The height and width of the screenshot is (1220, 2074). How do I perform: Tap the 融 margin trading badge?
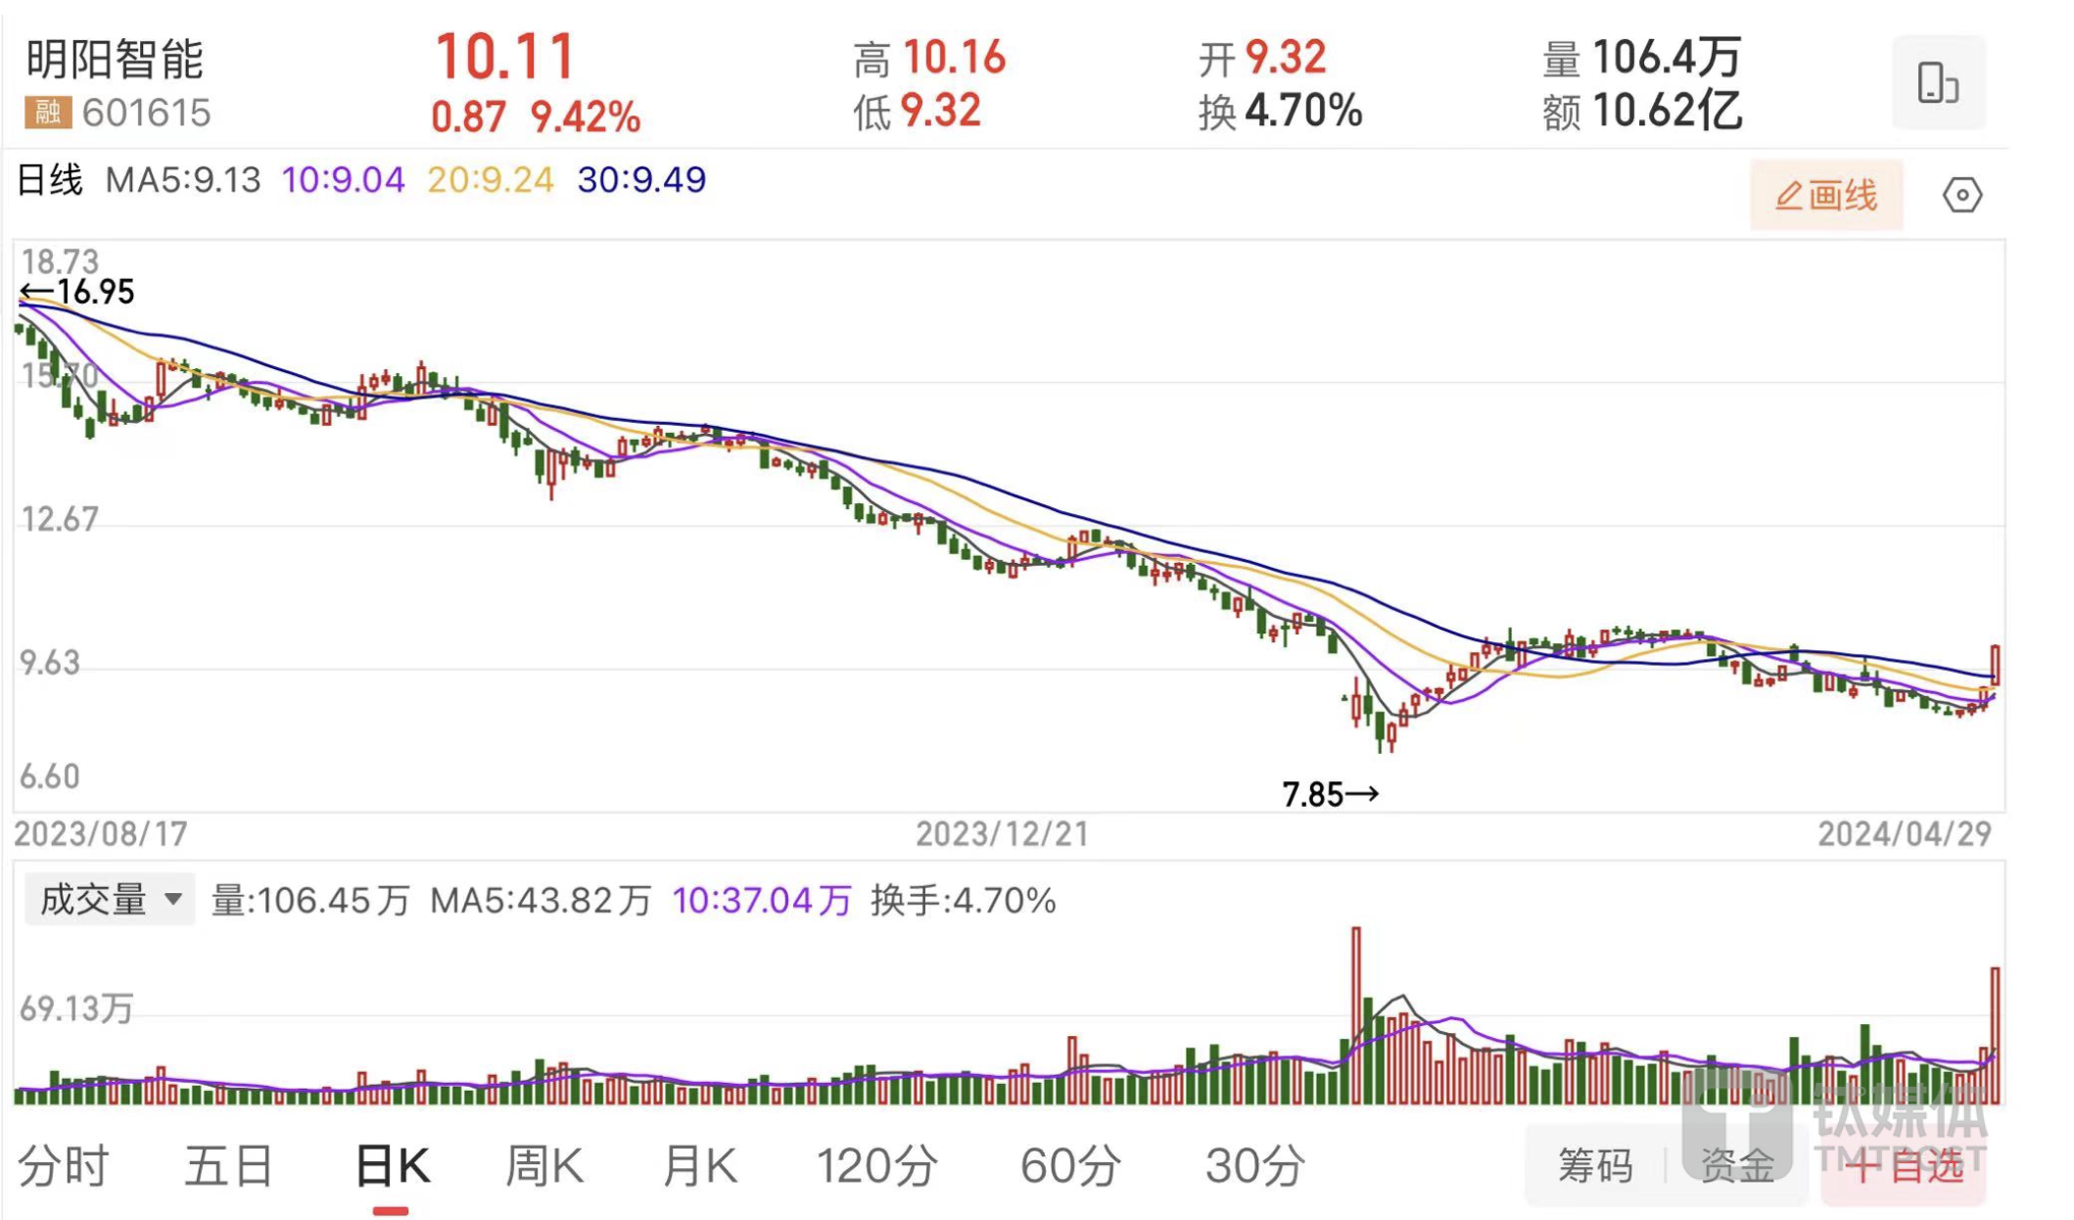(x=47, y=113)
